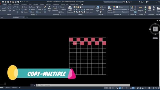This screenshot has height=90, width=160.
Task: Open the Parametric ribbon tab
Action: click(23, 4)
